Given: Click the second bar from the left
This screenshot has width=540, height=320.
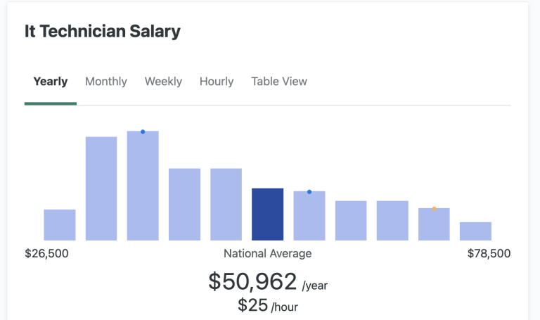Looking at the screenshot, I should point(101,188).
